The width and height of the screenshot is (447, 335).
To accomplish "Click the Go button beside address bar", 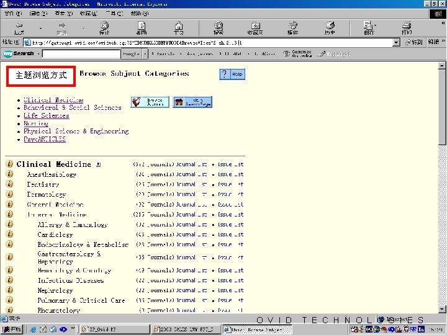I will (x=414, y=42).
